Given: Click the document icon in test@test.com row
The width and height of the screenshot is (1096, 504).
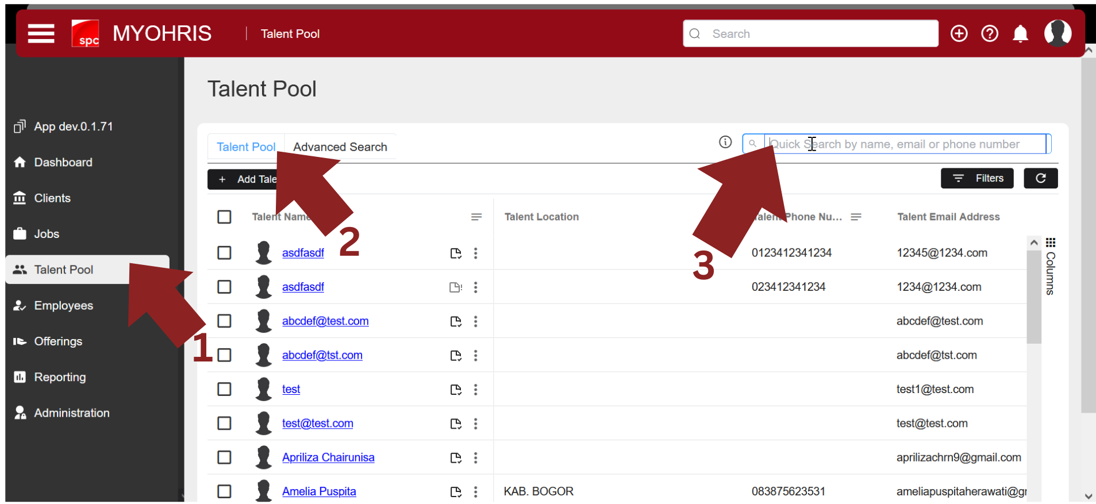Looking at the screenshot, I should (456, 424).
